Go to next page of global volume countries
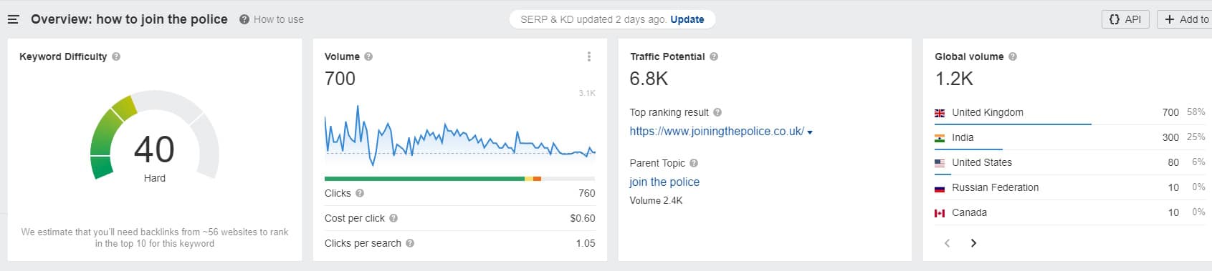This screenshot has height=271, width=1212. click(x=973, y=243)
